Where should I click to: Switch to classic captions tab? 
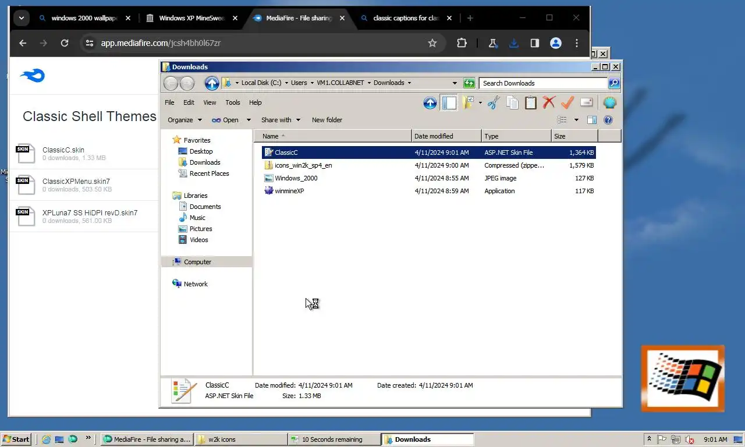coord(406,18)
